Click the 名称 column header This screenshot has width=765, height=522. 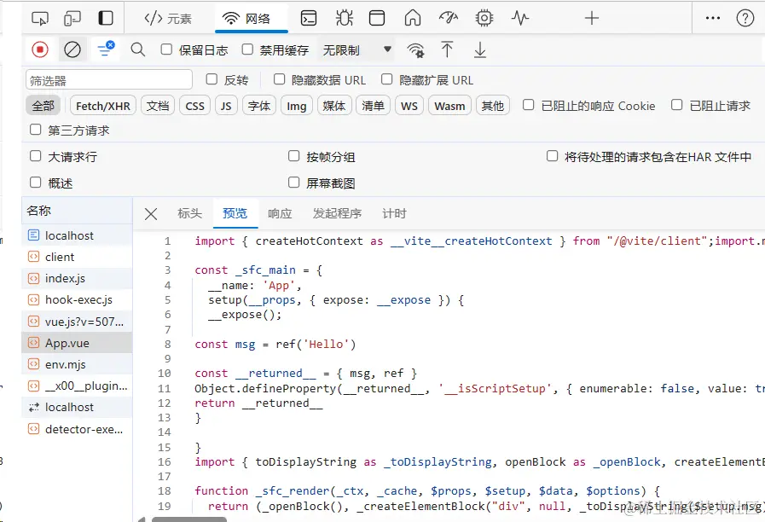77,211
